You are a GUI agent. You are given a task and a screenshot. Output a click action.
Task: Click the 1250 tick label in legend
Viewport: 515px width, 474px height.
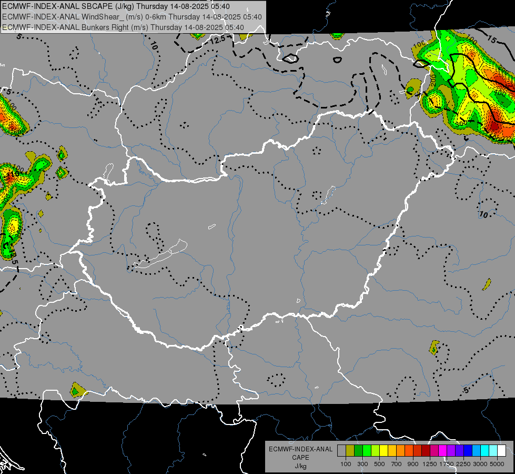430,464
